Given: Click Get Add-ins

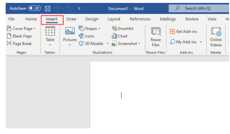Looking at the screenshot, I should 183,31.
